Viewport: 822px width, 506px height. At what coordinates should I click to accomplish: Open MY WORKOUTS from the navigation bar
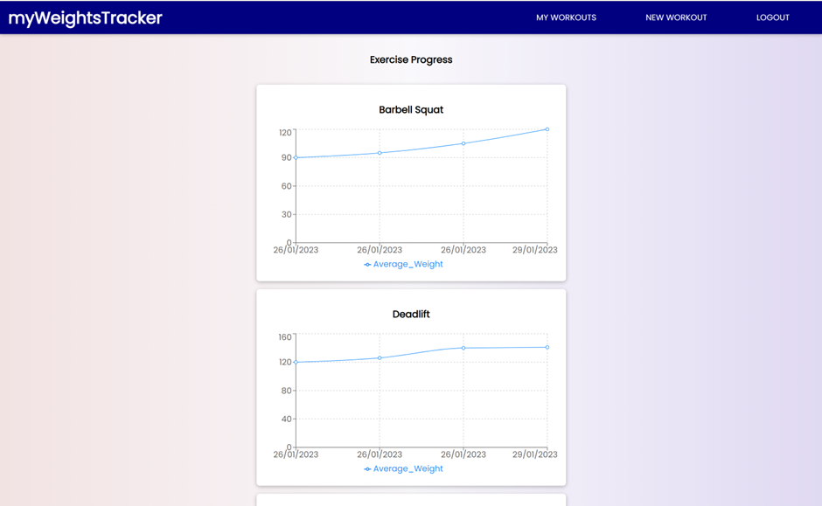pos(567,17)
